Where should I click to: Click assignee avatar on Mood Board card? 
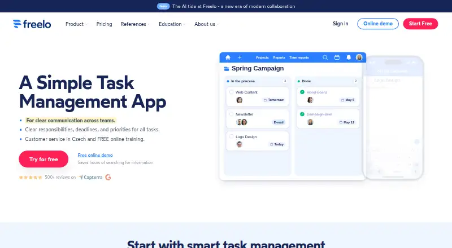click(310, 100)
